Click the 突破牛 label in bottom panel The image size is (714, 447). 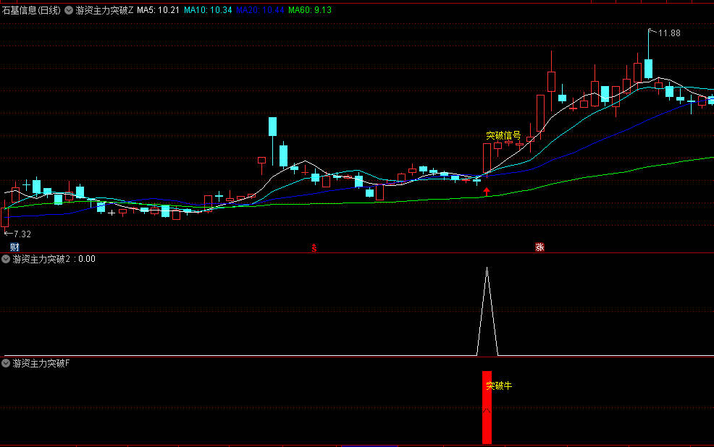[x=499, y=386]
